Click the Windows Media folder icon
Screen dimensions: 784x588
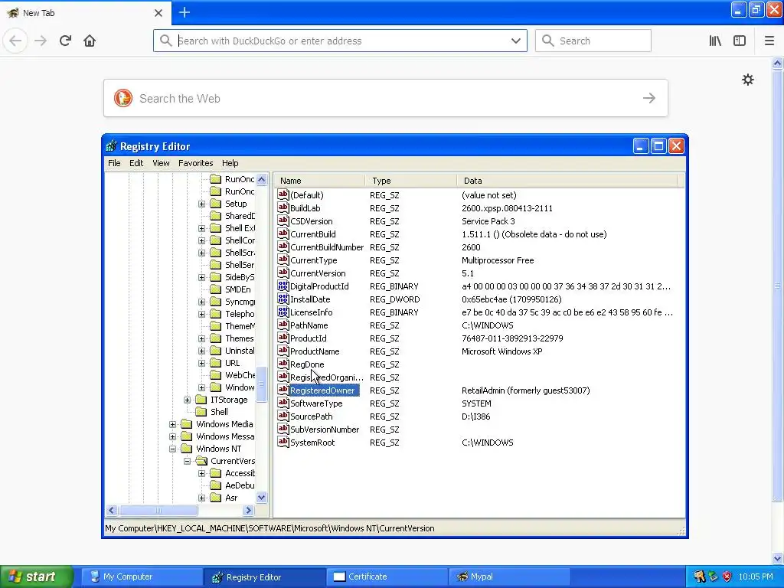(187, 424)
